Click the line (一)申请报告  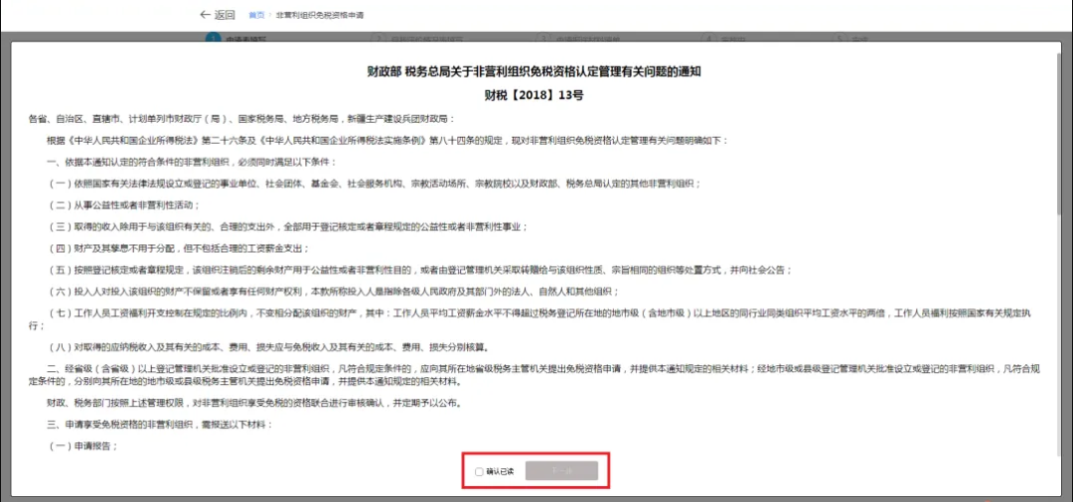[82, 446]
